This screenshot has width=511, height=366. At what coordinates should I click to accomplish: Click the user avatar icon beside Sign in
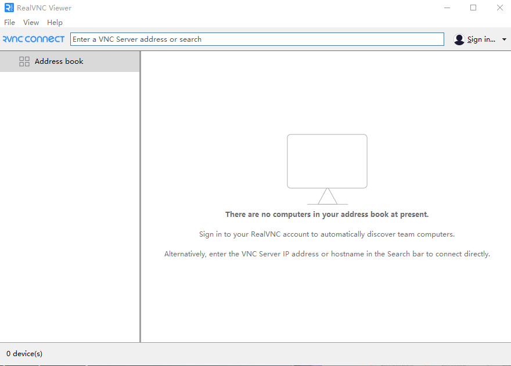click(459, 39)
